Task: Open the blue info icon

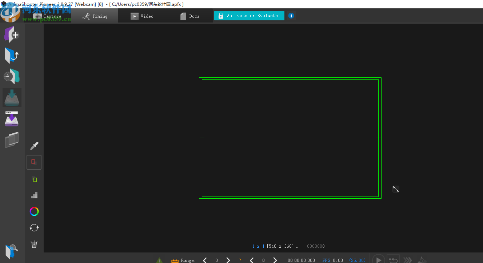Action: pyautogui.click(x=291, y=16)
